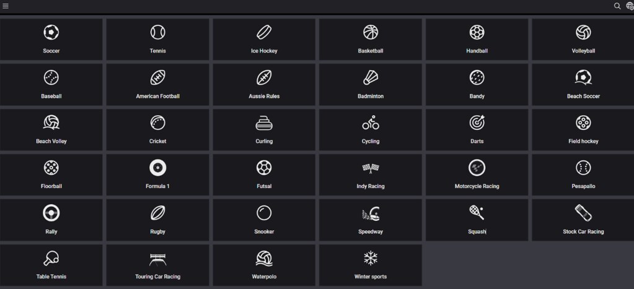Image resolution: width=634 pixels, height=289 pixels.
Task: Click the "Pesapallo" label
Action: [583, 186]
